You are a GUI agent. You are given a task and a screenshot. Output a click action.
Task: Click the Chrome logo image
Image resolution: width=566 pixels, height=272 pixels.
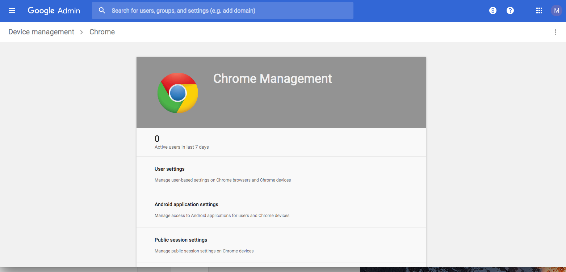pyautogui.click(x=178, y=93)
